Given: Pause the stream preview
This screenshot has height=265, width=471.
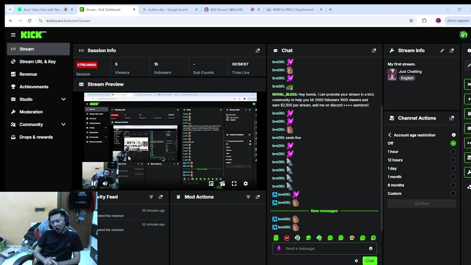Looking at the screenshot, I should [93, 183].
